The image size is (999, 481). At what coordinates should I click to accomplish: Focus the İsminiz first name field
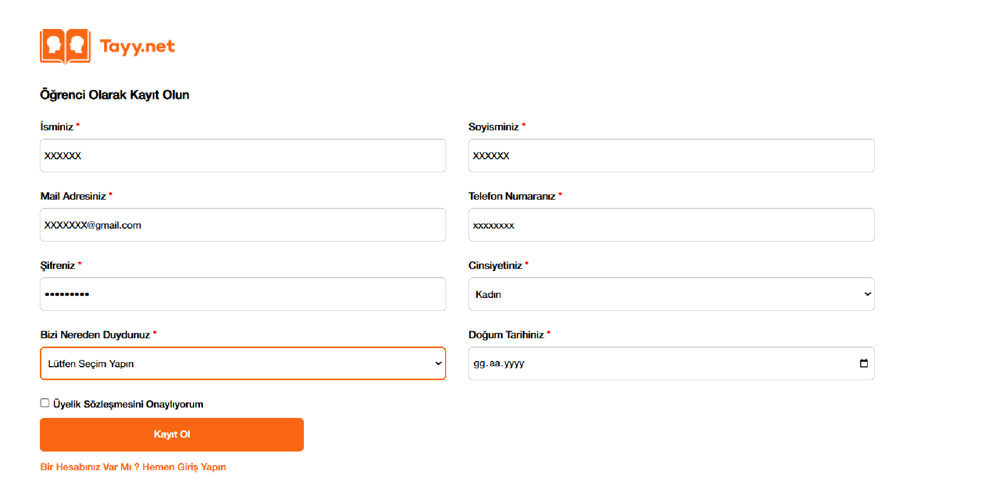coord(243,156)
